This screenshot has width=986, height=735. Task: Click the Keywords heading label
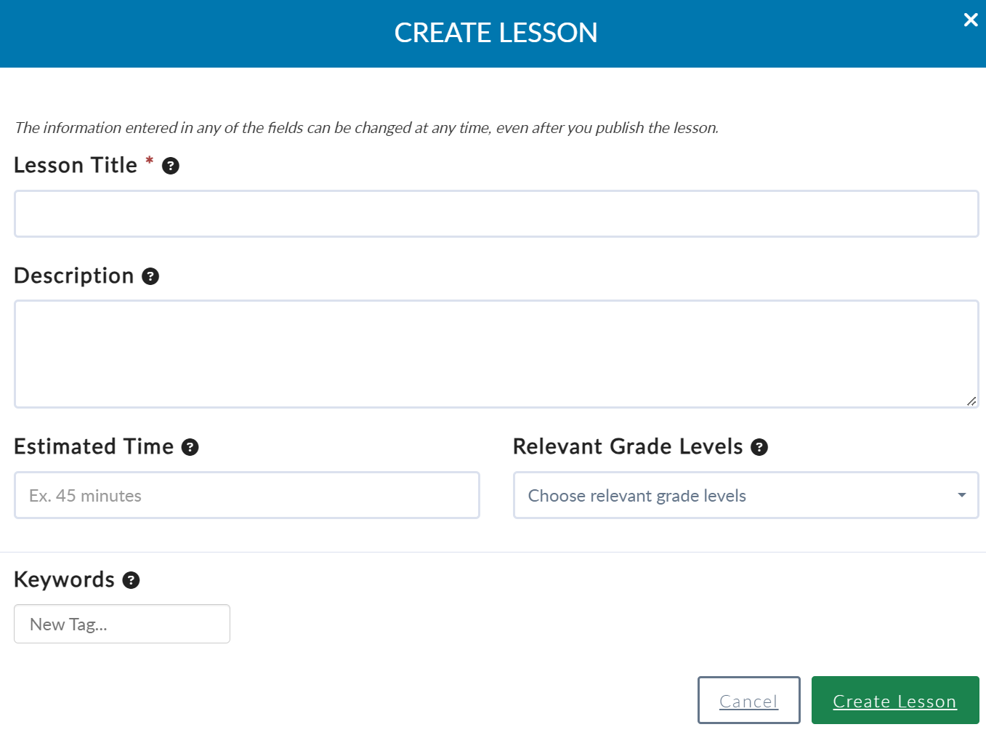(64, 579)
